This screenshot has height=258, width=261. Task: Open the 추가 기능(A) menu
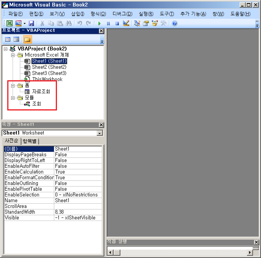point(193,14)
